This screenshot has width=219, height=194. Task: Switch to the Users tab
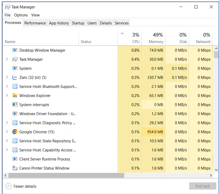[x=92, y=23]
